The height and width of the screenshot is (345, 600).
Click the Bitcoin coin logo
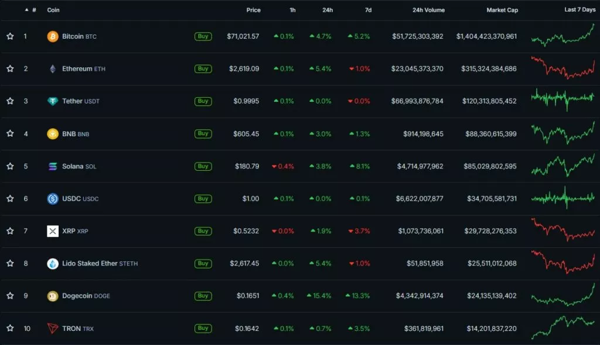52,36
